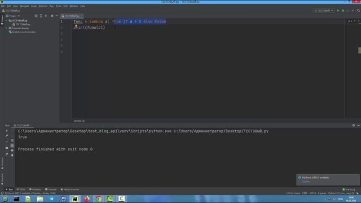Viewport: 361px width, 203px height.
Task: Open Project view dropdown
Action: coord(13,16)
